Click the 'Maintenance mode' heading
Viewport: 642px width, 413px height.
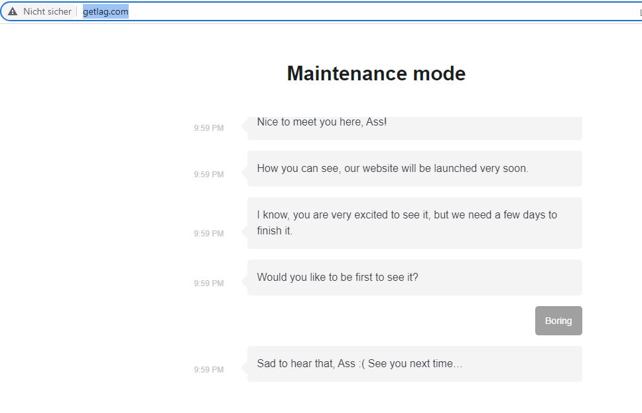click(376, 74)
